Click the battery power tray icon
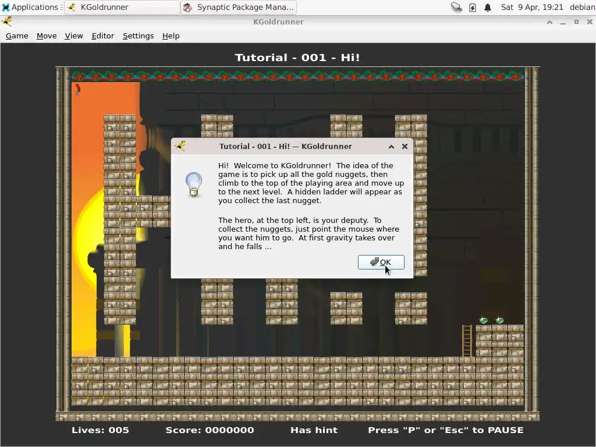The height and width of the screenshot is (447, 596). [x=473, y=7]
